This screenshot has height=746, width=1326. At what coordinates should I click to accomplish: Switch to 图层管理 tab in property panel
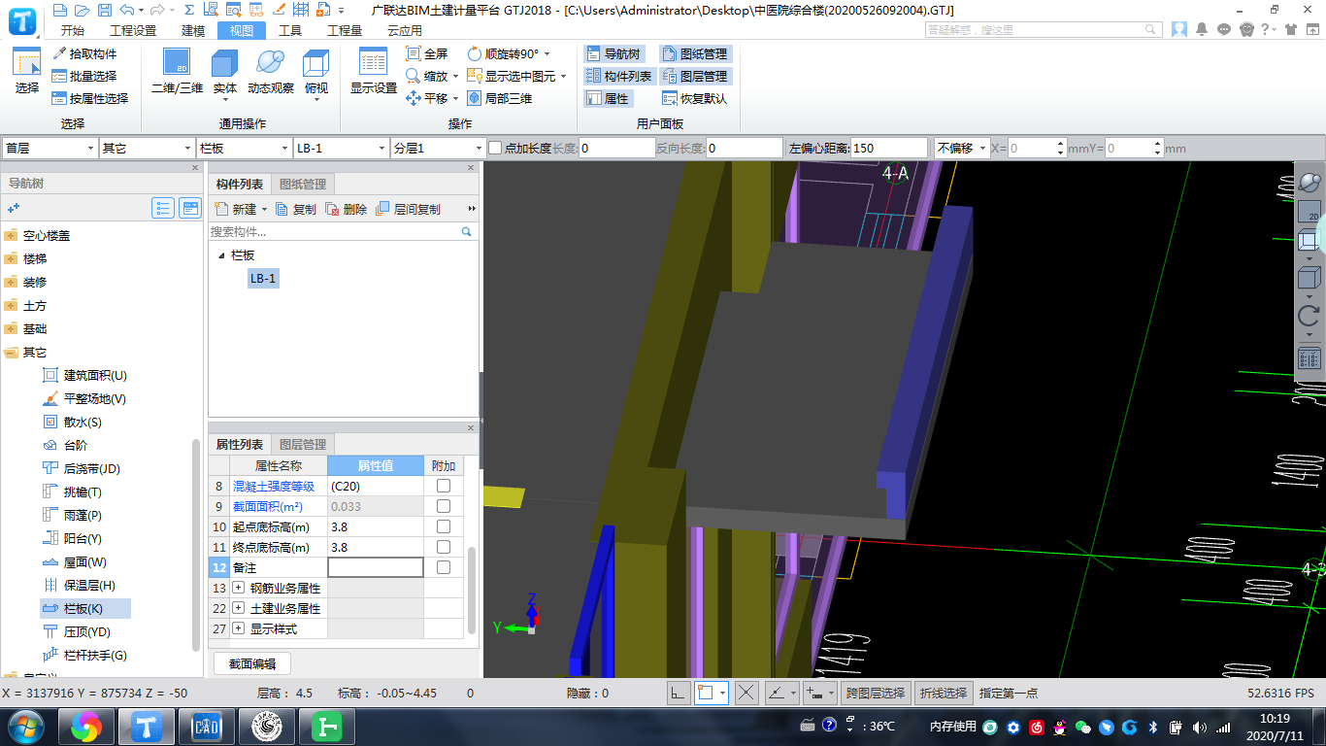coord(303,444)
